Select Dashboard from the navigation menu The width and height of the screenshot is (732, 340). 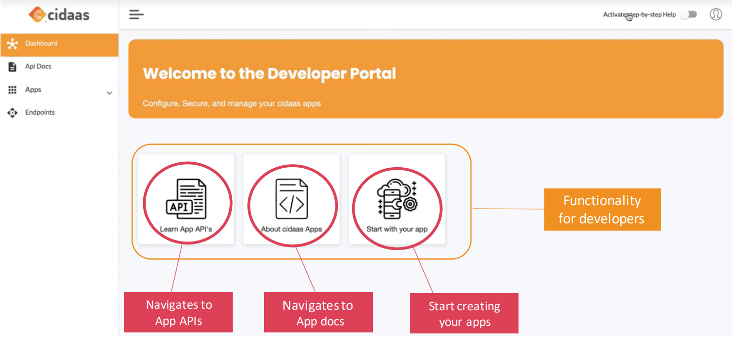pyautogui.click(x=41, y=43)
